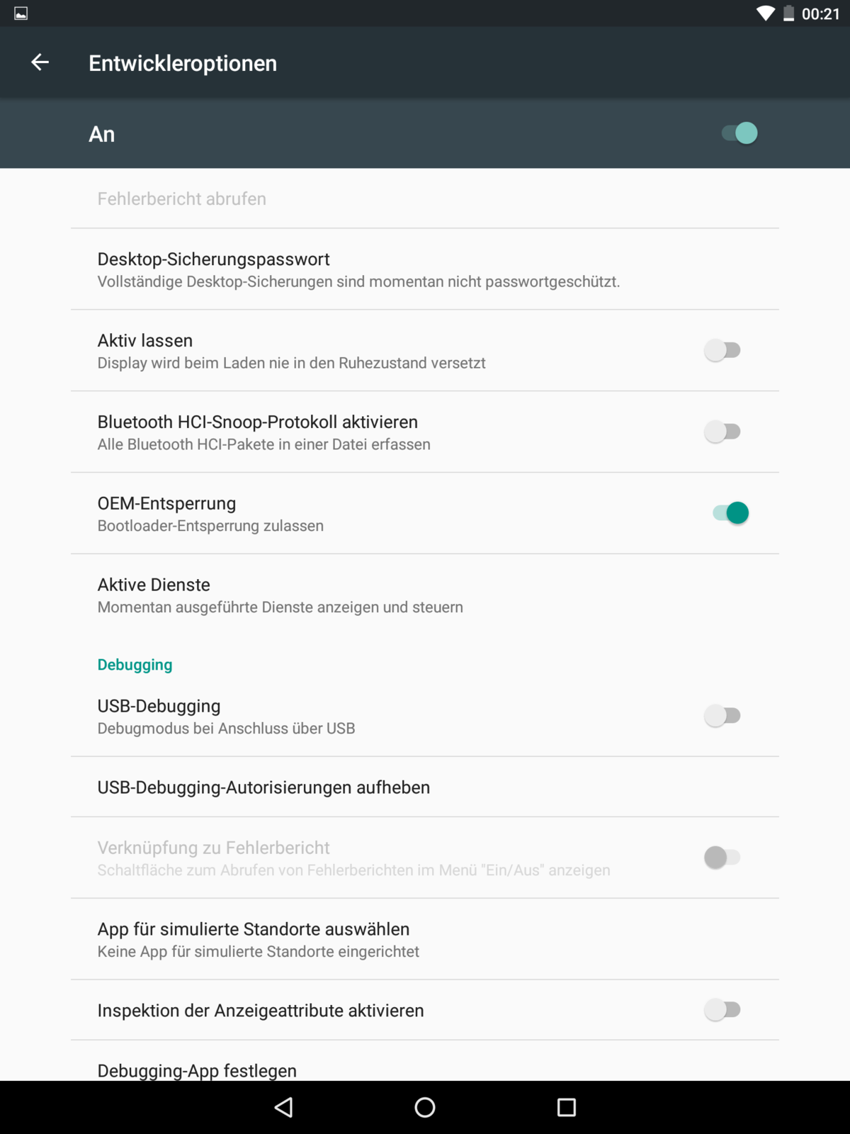Open App für simulierte Standorte auswählen
The height and width of the screenshot is (1134, 850).
click(259, 939)
